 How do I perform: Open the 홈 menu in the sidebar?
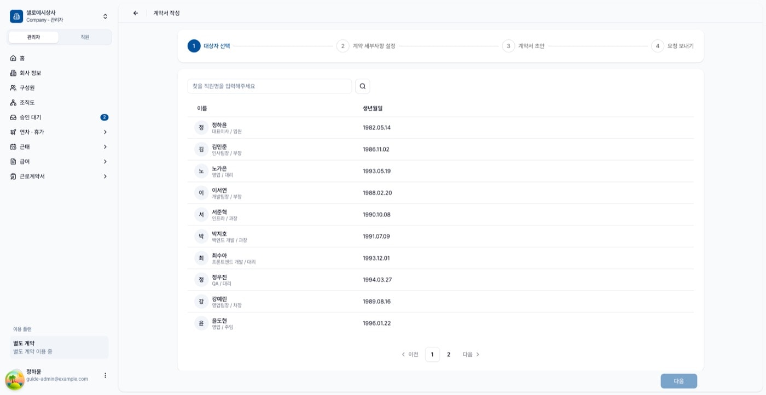pyautogui.click(x=59, y=58)
